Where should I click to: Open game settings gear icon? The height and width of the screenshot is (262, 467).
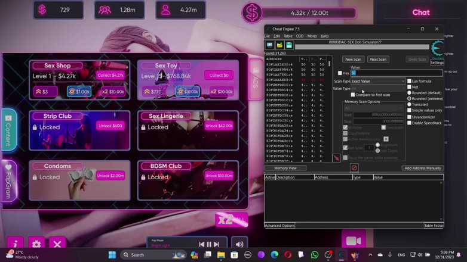[x=36, y=244]
